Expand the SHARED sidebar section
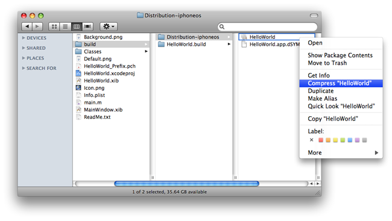Viewport: 392px width, 221px height. [24, 48]
